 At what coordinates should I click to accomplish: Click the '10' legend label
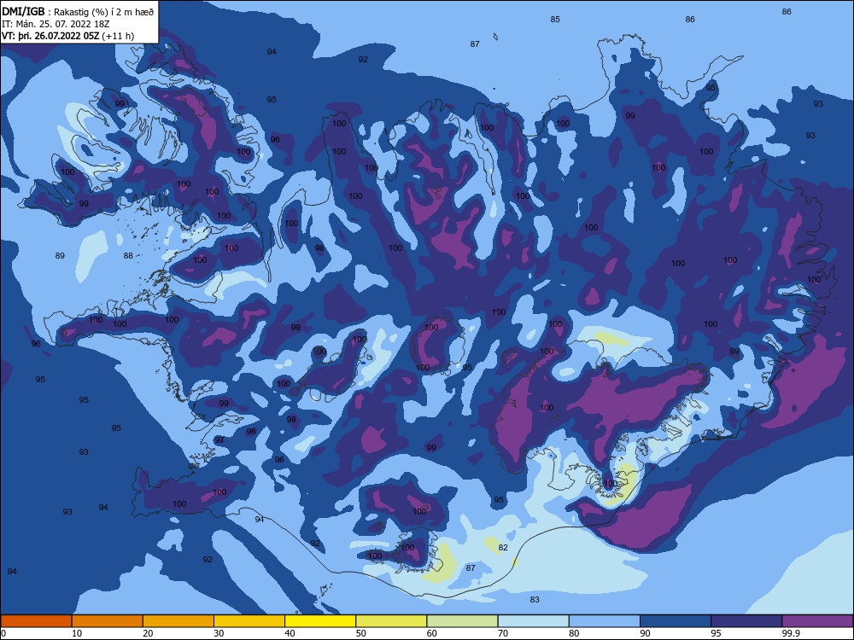point(77,633)
